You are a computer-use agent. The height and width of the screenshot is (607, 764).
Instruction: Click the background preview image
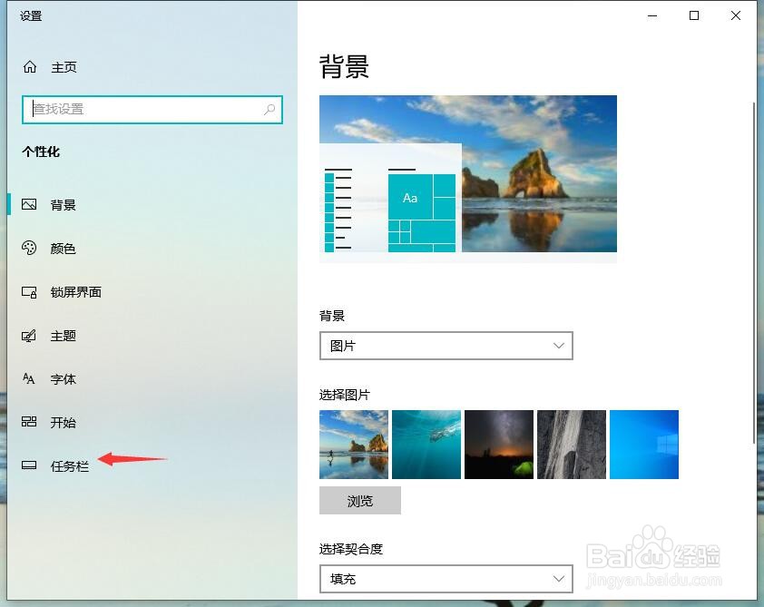click(x=468, y=179)
